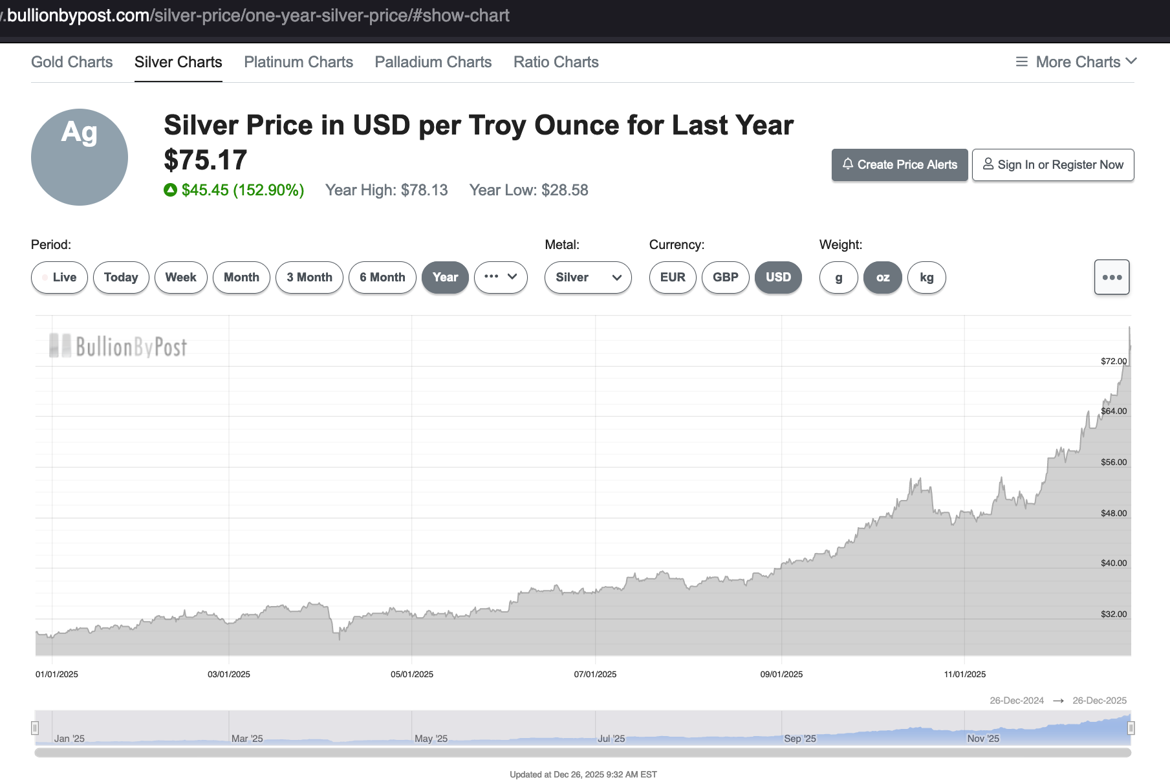Screen dimensions: 1170x782
Task: Click the horizontal scrollbar under the navigator
Action: (582, 753)
